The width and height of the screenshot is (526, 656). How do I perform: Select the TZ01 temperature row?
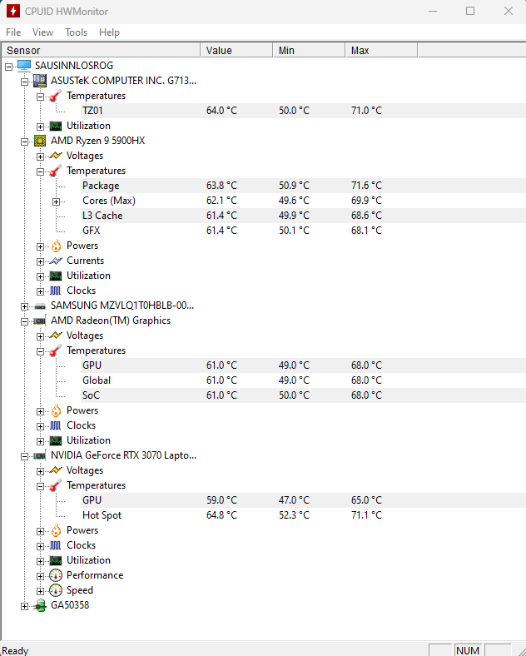click(303, 111)
